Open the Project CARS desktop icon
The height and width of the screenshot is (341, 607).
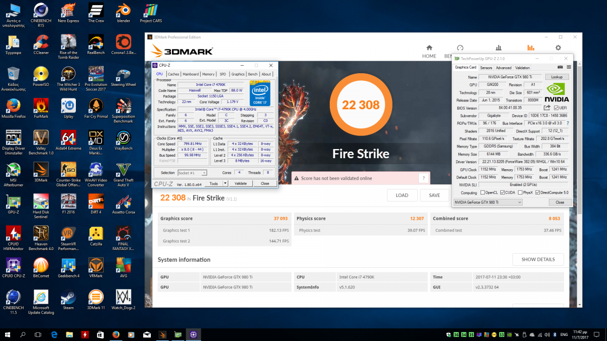150,13
